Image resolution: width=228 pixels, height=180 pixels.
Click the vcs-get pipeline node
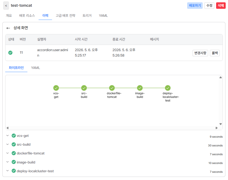pos(56,88)
